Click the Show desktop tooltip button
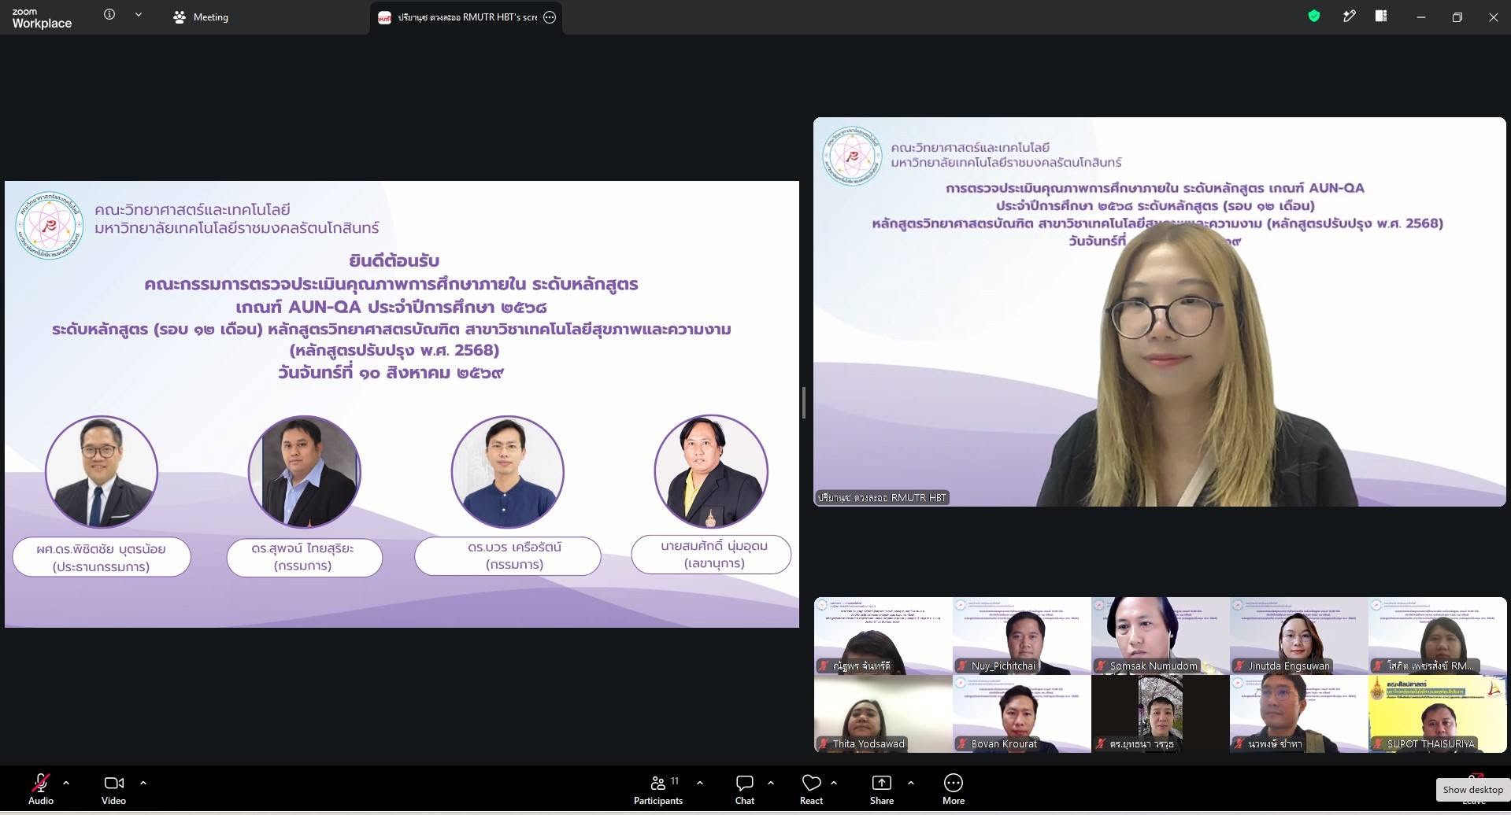Image resolution: width=1511 pixels, height=815 pixels. click(x=1472, y=789)
